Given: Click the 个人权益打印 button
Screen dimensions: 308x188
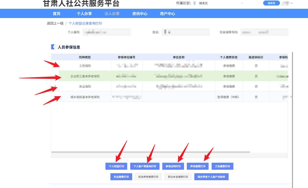Looking at the screenshot, I should pos(116,166).
